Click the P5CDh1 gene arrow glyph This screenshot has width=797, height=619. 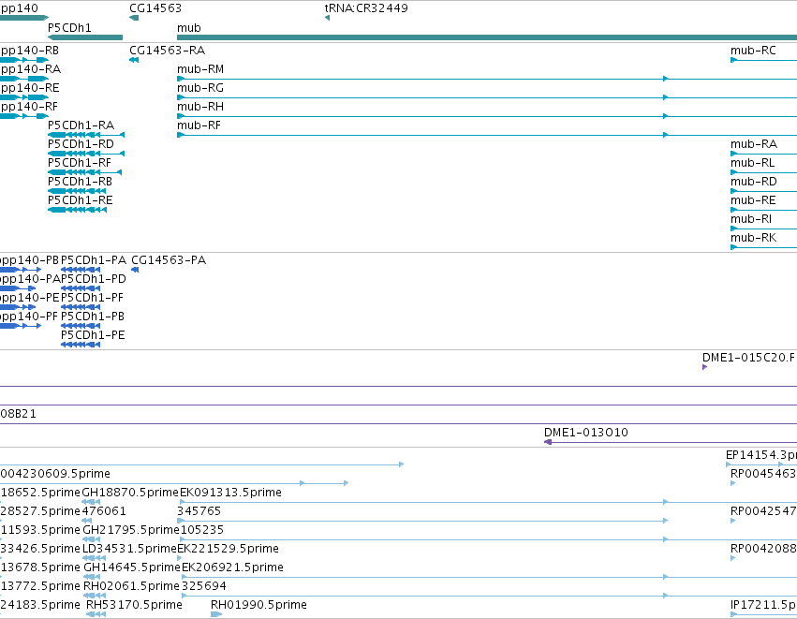[85, 37]
